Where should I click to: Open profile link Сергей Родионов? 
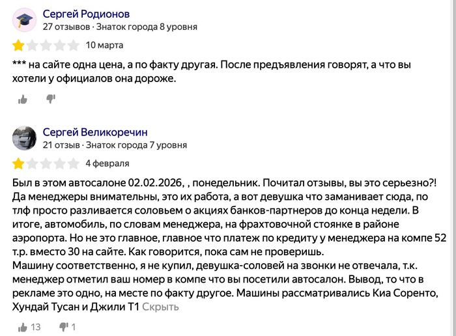coord(86,14)
